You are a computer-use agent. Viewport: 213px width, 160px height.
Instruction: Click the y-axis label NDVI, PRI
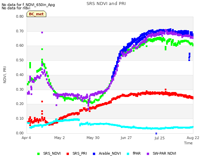click(5, 75)
